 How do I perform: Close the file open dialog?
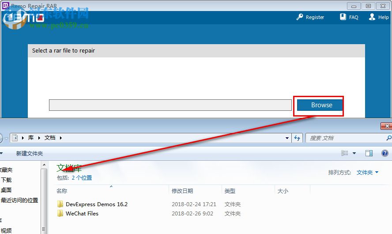coord(386,126)
